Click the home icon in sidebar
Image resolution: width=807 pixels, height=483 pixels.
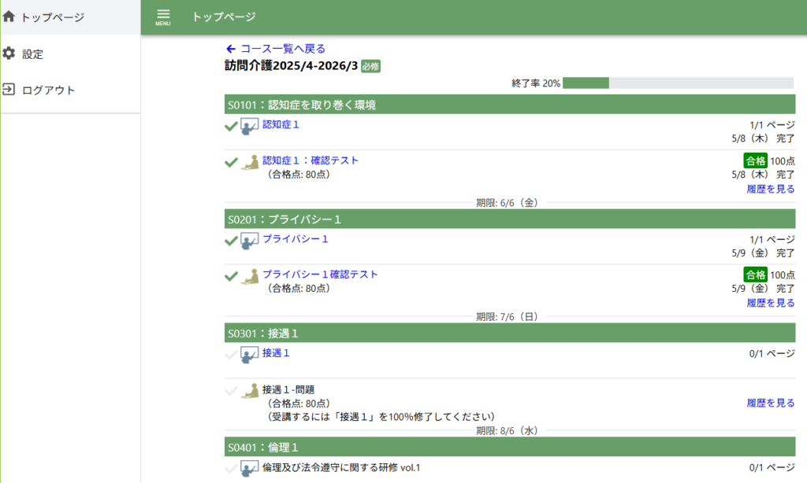tap(9, 17)
